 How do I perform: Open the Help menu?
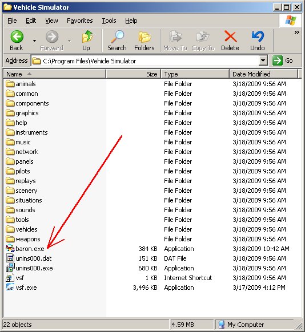click(x=131, y=21)
